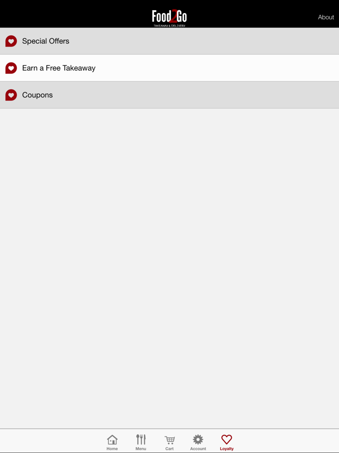The height and width of the screenshot is (453, 339).
Task: Switch to the Menu tab label
Action: click(x=141, y=449)
